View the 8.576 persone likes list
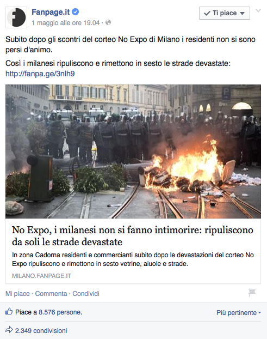This screenshot has height=339, width=267. (60, 312)
